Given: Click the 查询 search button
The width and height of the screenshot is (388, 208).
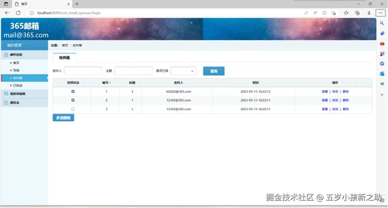Looking at the screenshot, I should click(x=213, y=71).
